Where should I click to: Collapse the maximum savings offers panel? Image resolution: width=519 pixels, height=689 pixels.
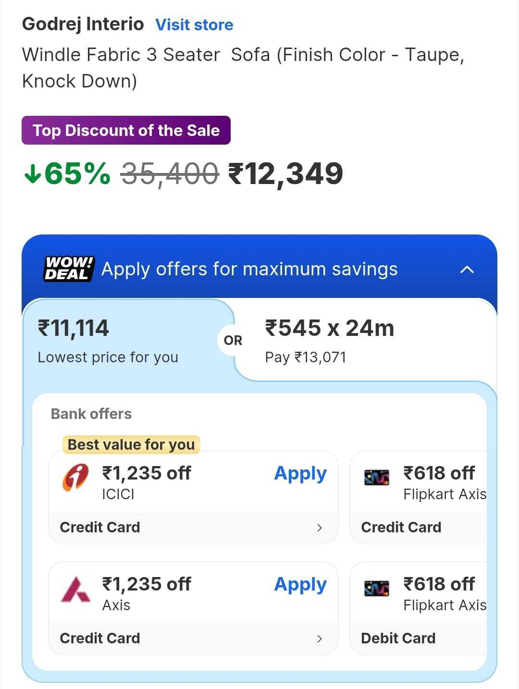[x=467, y=270]
